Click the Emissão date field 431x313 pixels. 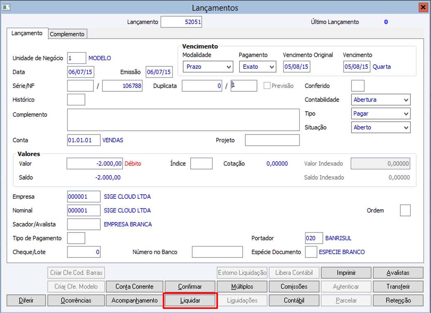pos(159,72)
